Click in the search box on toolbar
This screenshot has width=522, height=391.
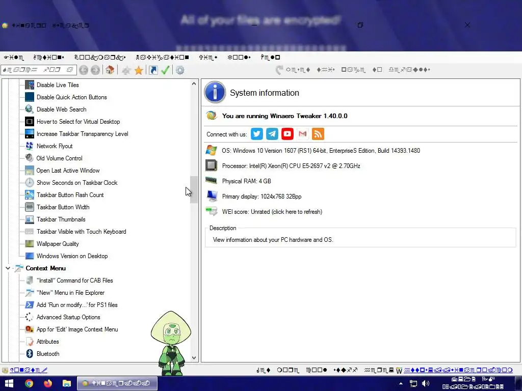pos(39,70)
